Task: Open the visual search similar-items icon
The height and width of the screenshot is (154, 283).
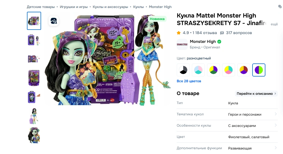Action: point(54,21)
